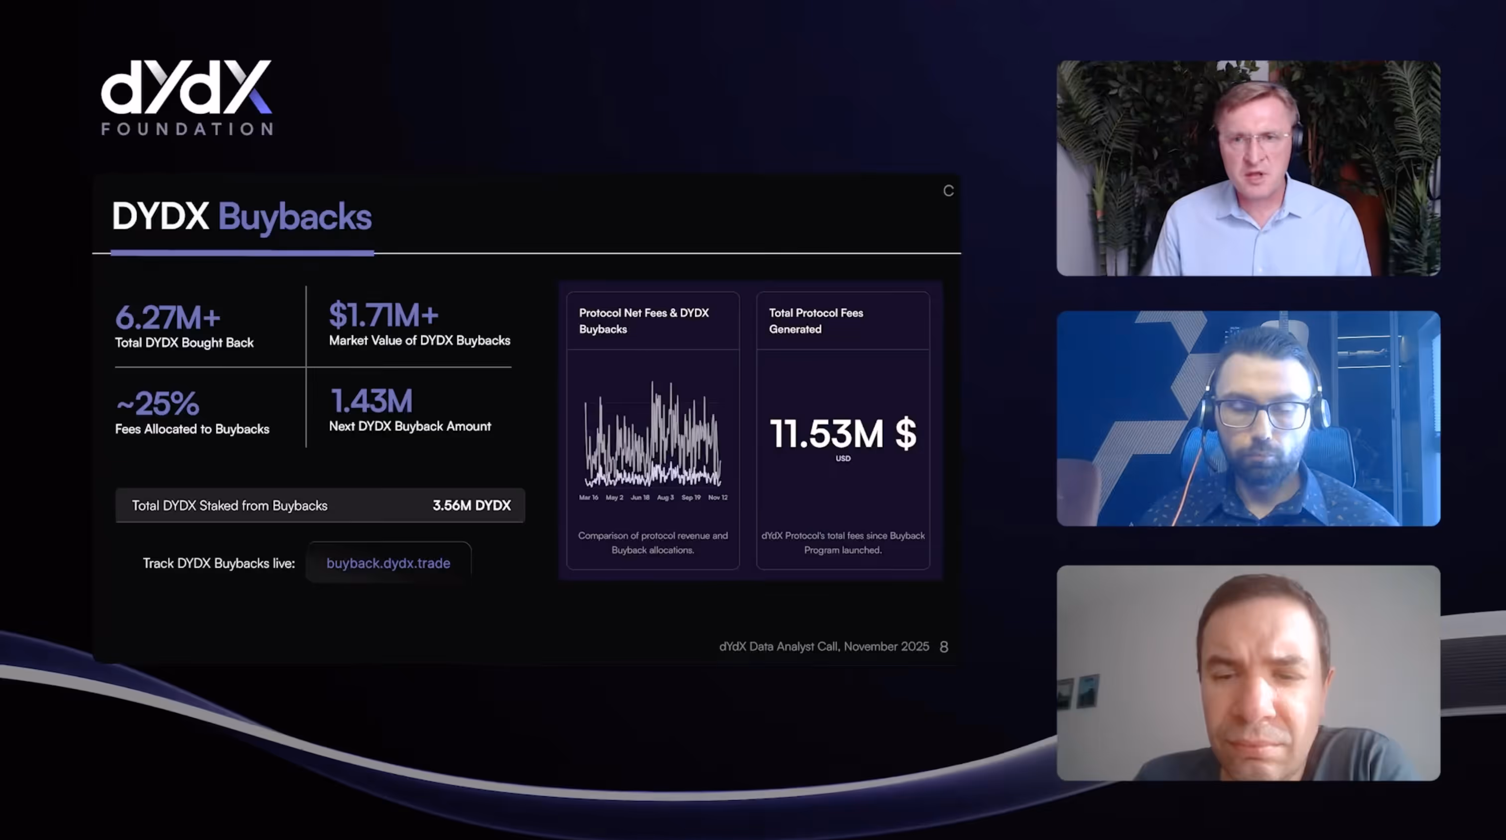This screenshot has height=840, width=1506.
Task: Select the bottom presenter video thumbnail
Action: pos(1248,672)
